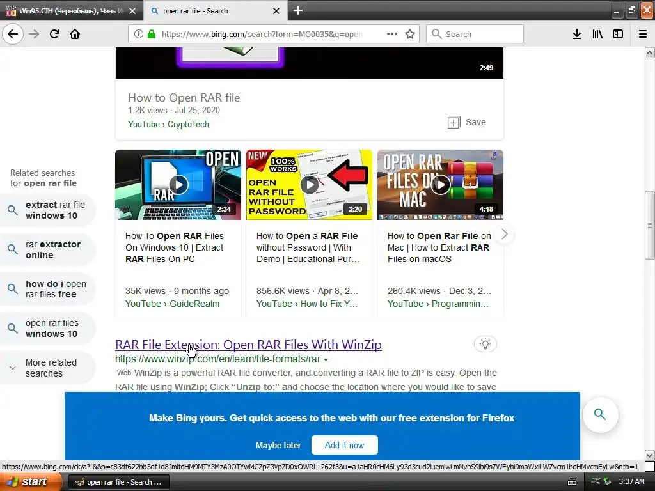This screenshot has height=491, width=655.
Task: Focus the browser Search box
Action: pos(475,34)
